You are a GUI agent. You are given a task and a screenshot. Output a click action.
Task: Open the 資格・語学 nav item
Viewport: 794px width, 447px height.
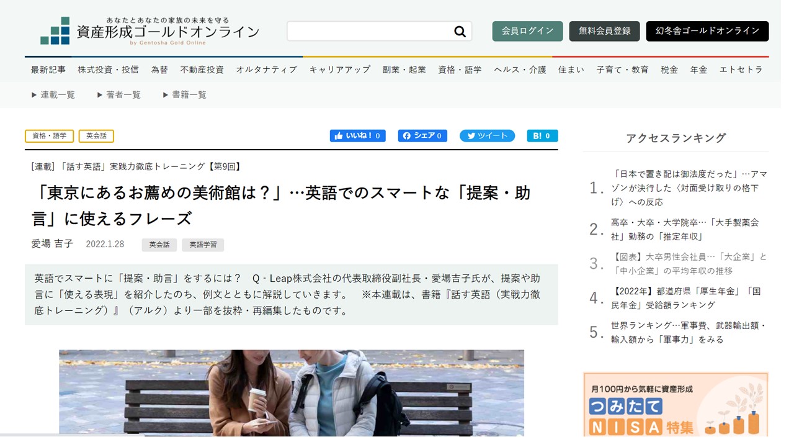(x=460, y=70)
